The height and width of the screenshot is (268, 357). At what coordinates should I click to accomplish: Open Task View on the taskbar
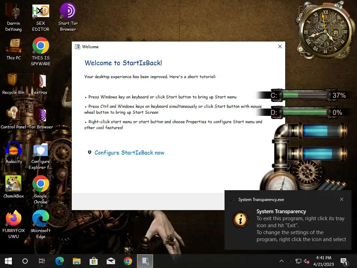click(x=42, y=261)
